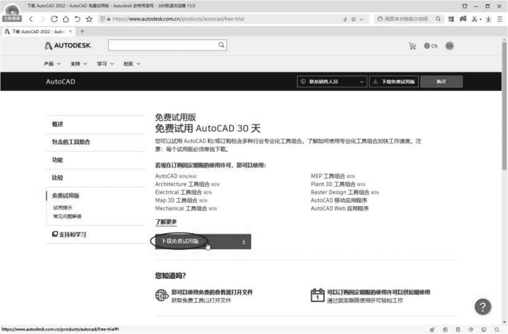Open the 联系销售人员 dropdown
508x334 pixels.
pos(332,81)
